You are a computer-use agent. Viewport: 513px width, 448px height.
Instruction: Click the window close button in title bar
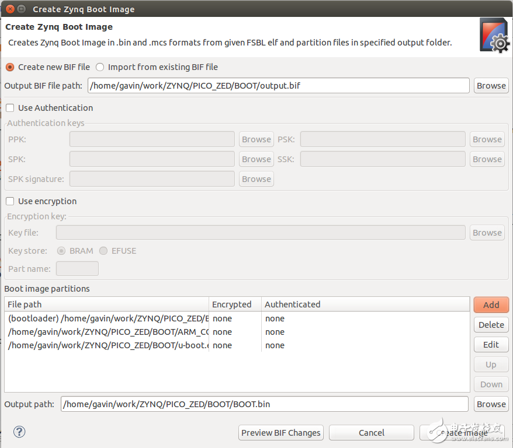pos(8,9)
